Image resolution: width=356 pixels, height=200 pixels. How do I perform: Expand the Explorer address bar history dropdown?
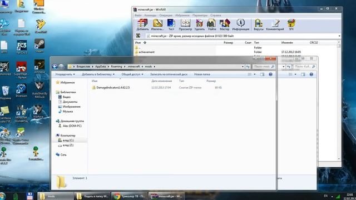tap(243, 67)
